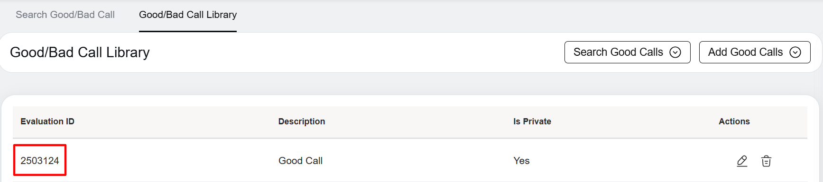The image size is (823, 182).
Task: Click the Description column header
Action: 302,121
